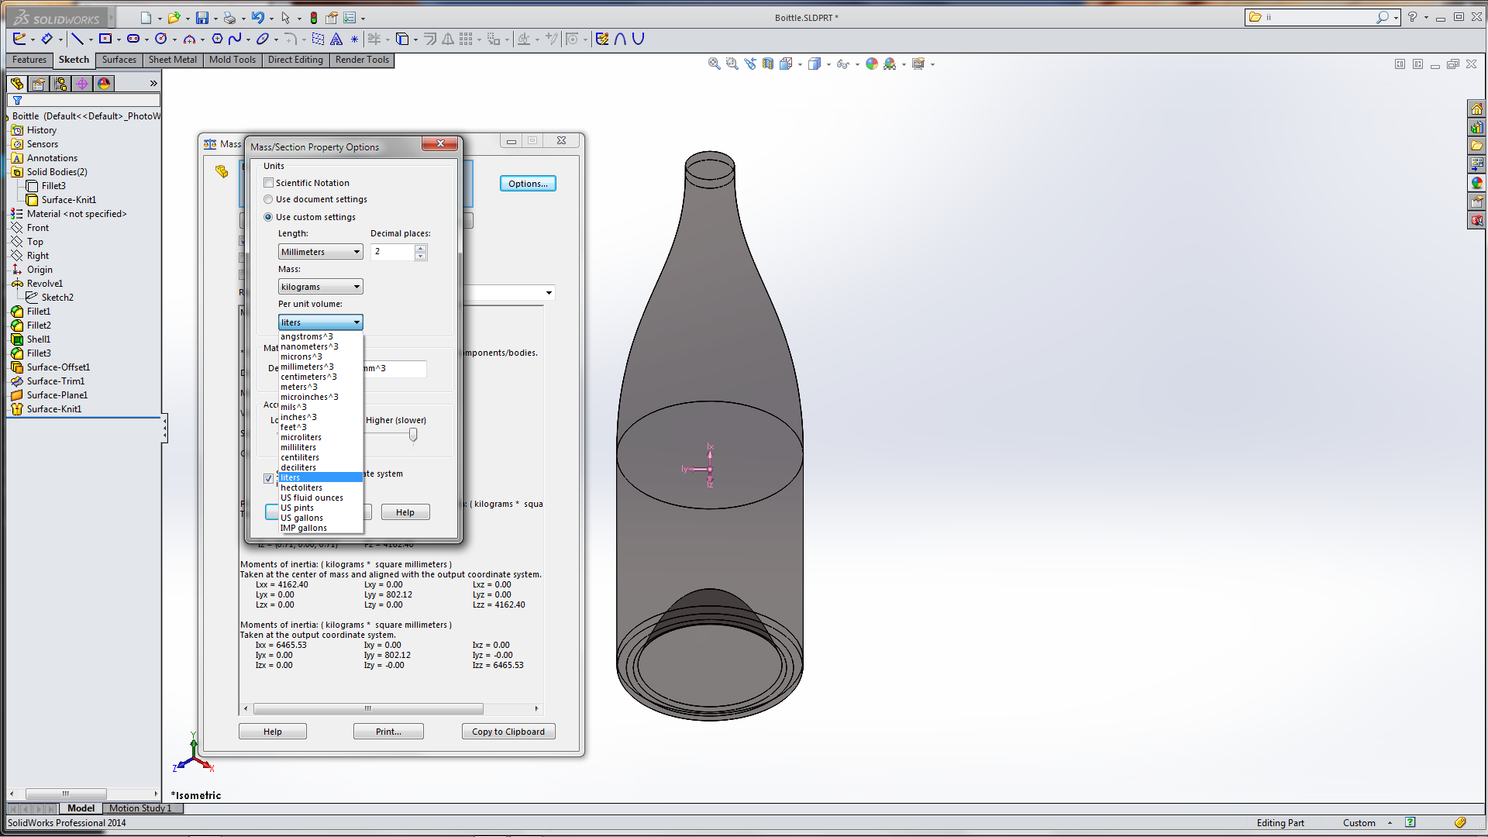Open the Length units Millimeters dropdown
This screenshot has width=1488, height=837.
click(x=320, y=252)
